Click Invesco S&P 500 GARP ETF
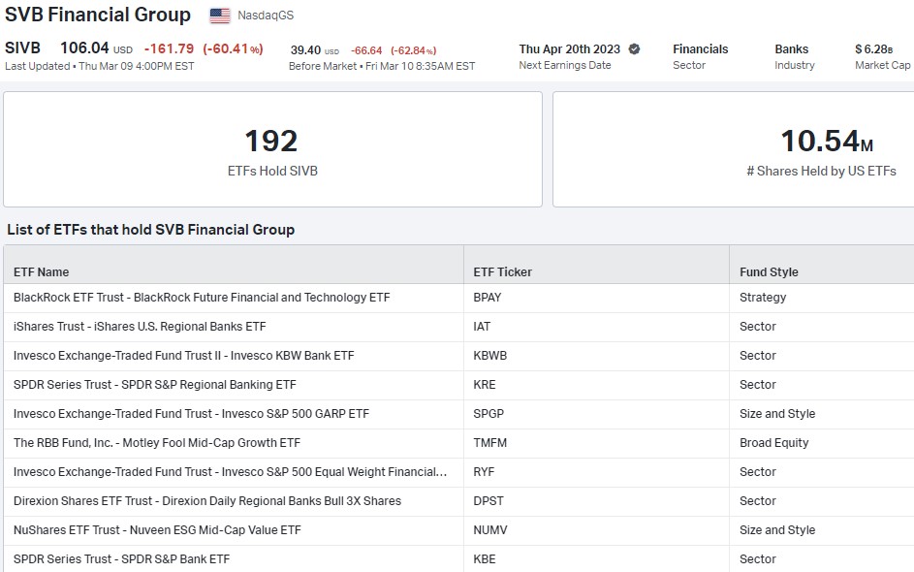 click(x=191, y=414)
